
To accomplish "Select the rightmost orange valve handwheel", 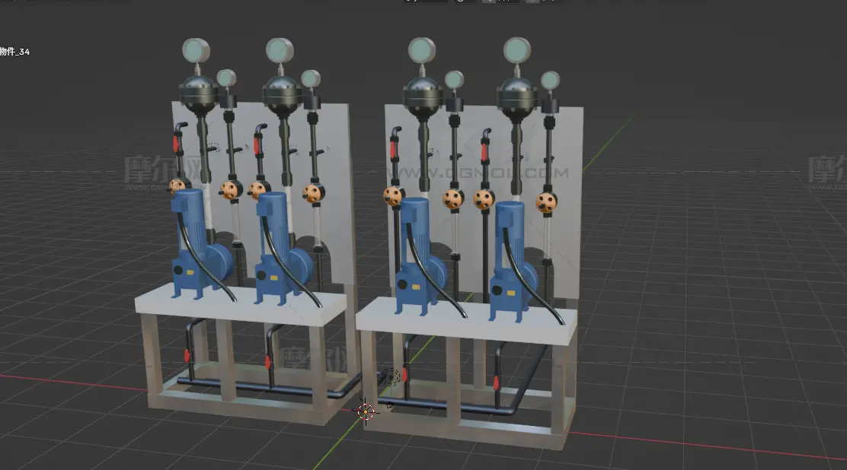I will (x=545, y=203).
